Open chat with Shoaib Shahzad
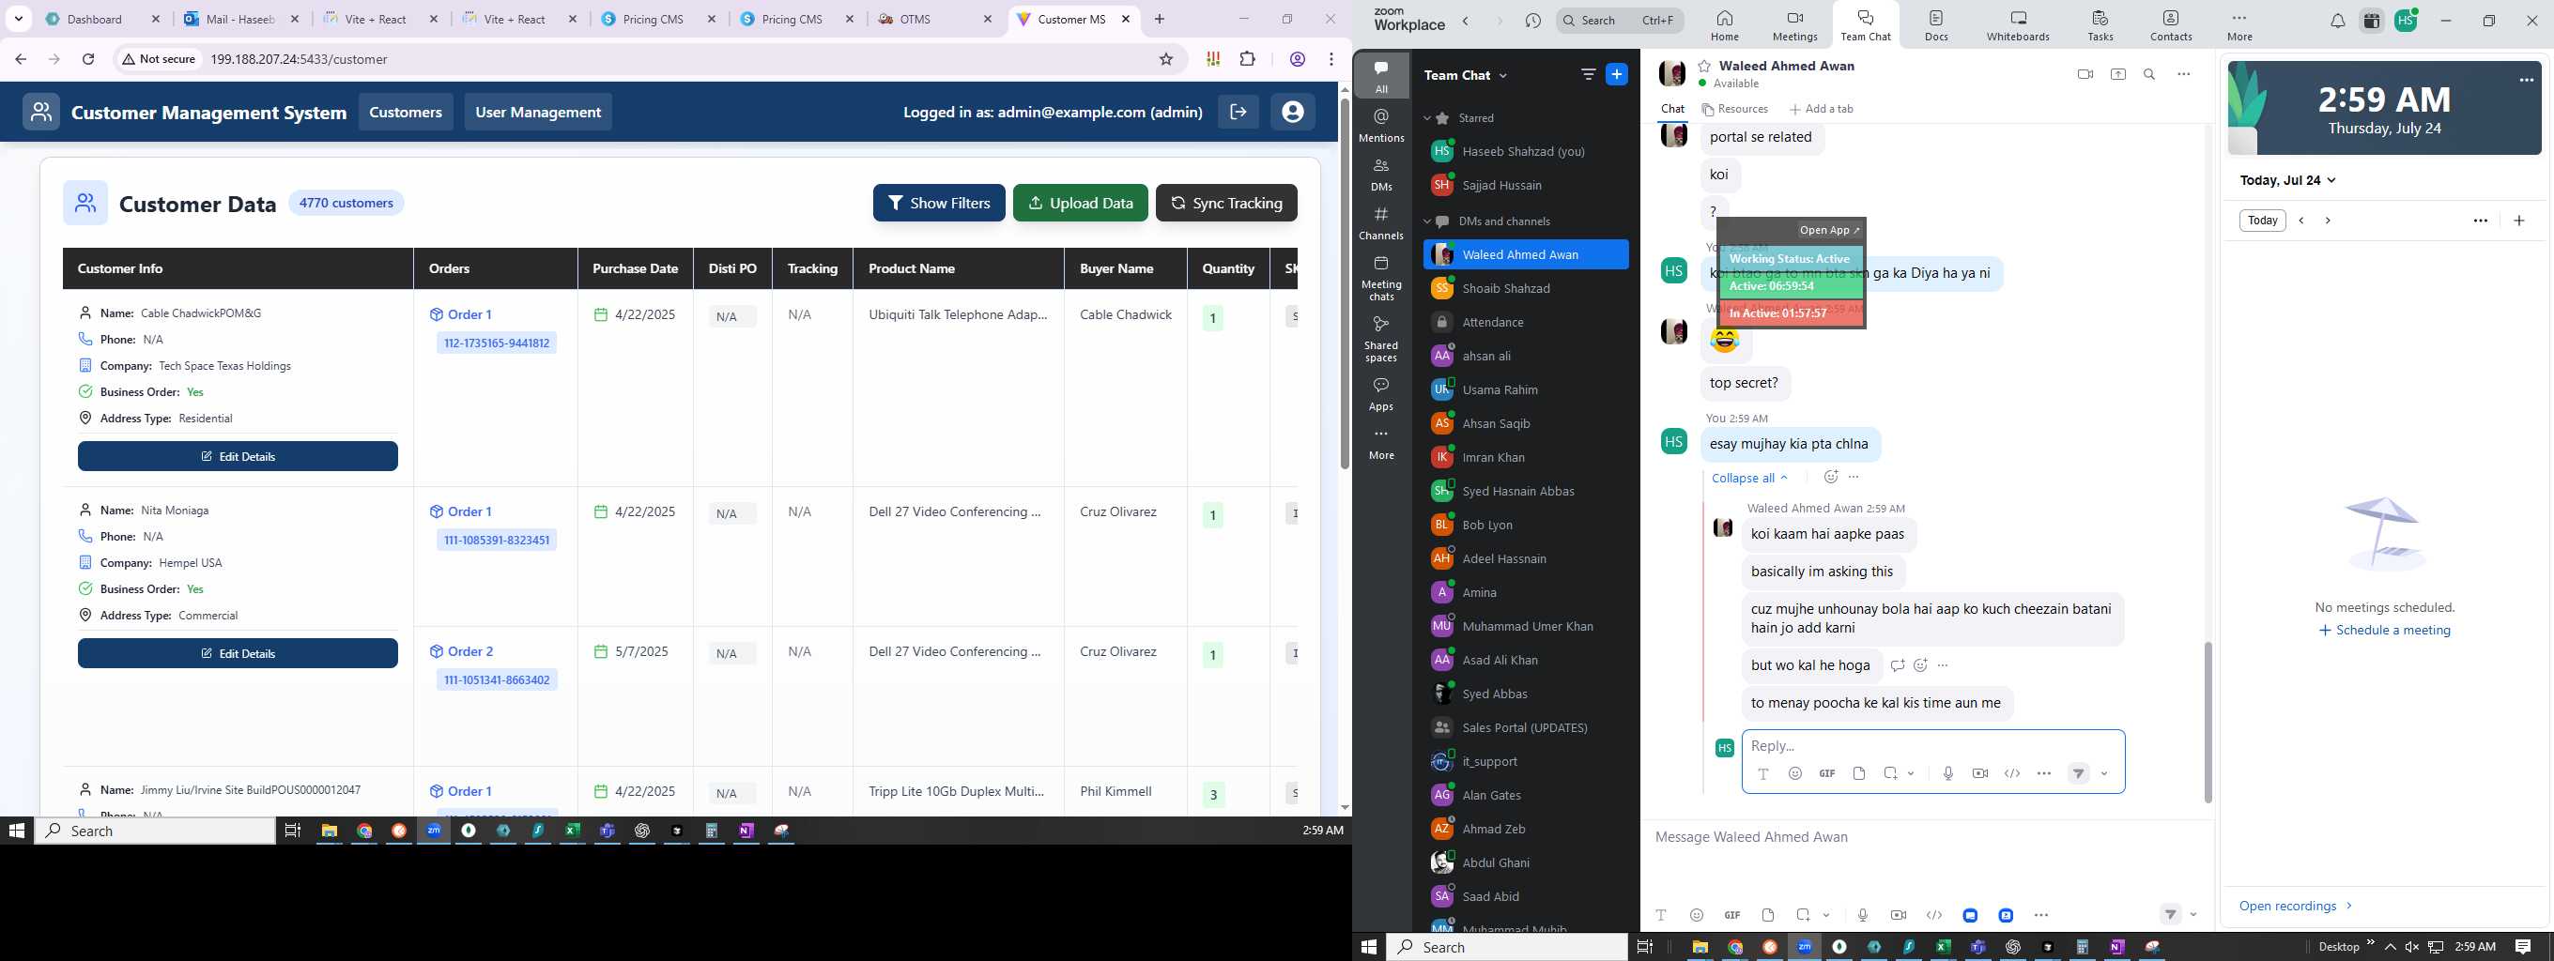The height and width of the screenshot is (961, 2554). point(1526,288)
